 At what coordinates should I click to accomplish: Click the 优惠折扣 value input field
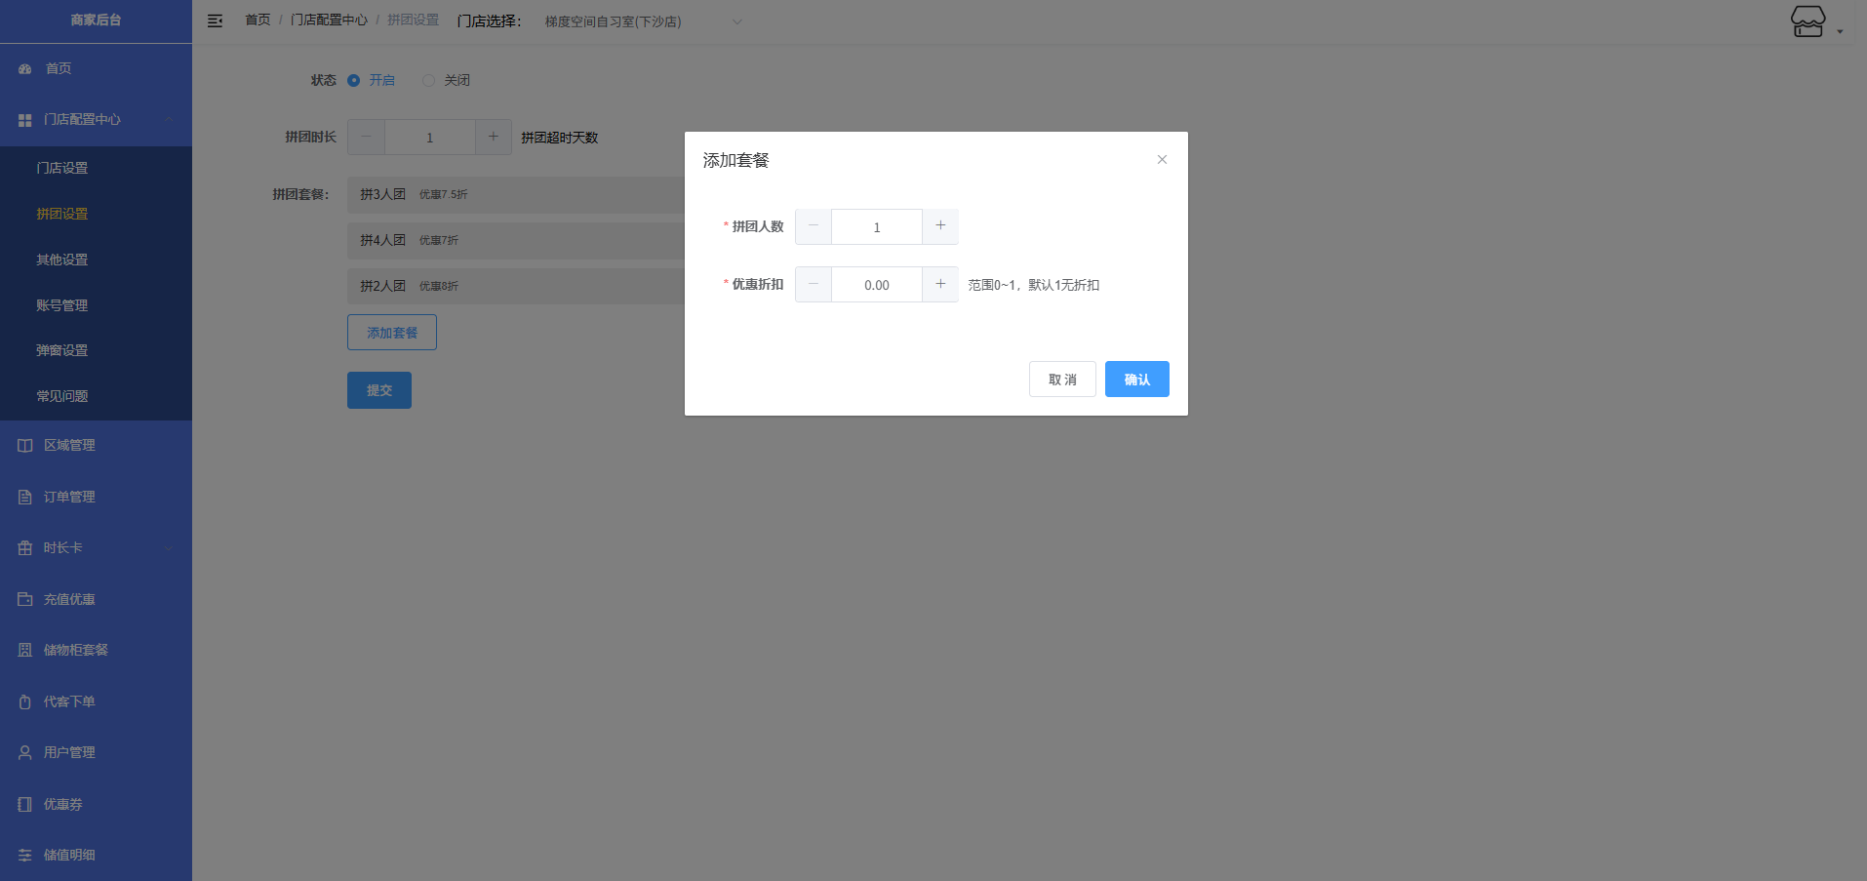click(876, 285)
